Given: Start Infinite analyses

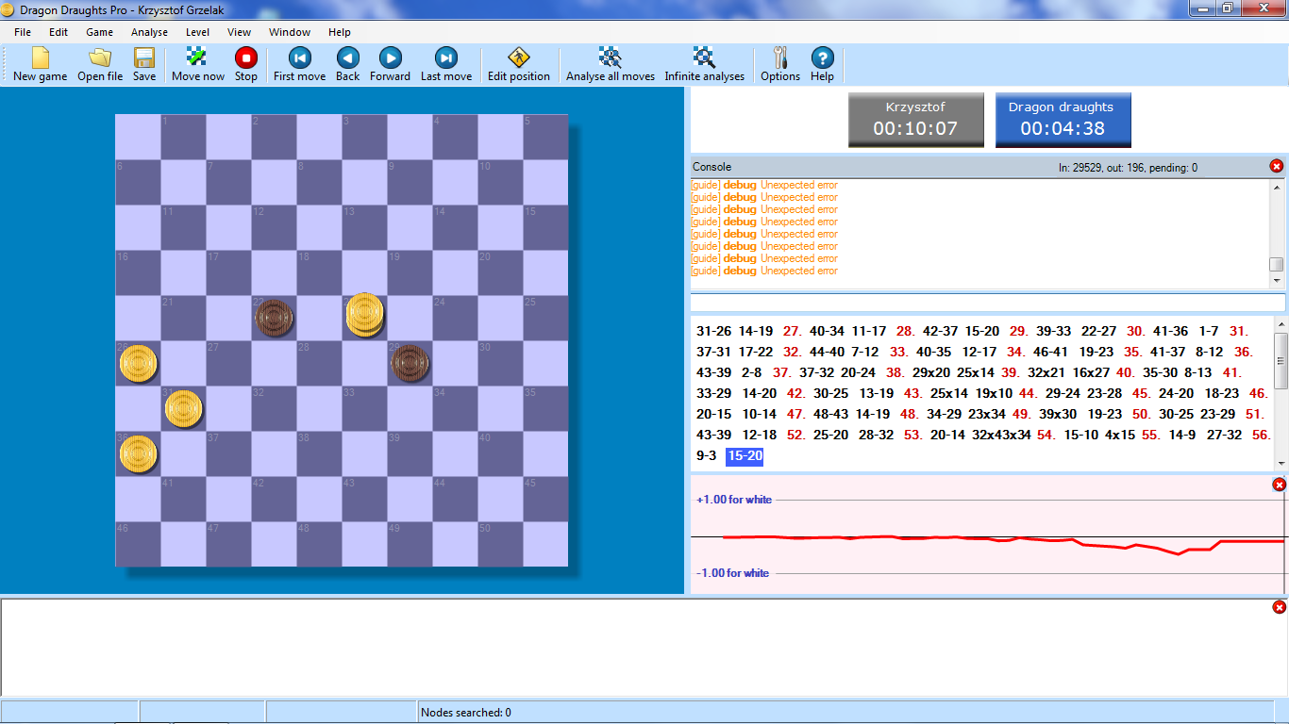Looking at the screenshot, I should point(704,64).
